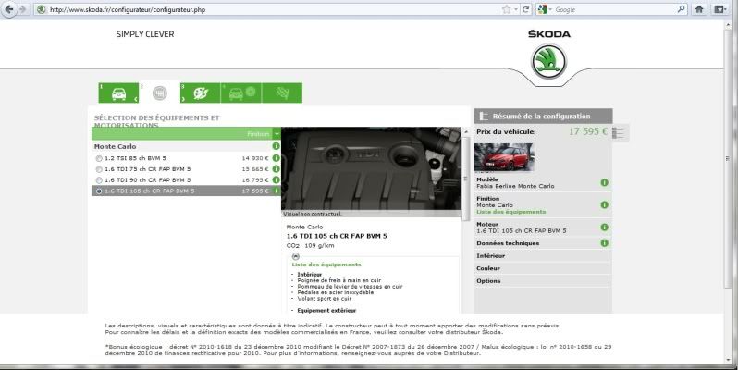Image resolution: width=738 pixels, height=370 pixels.
Task: Open the Options section in summary
Action: click(x=489, y=281)
